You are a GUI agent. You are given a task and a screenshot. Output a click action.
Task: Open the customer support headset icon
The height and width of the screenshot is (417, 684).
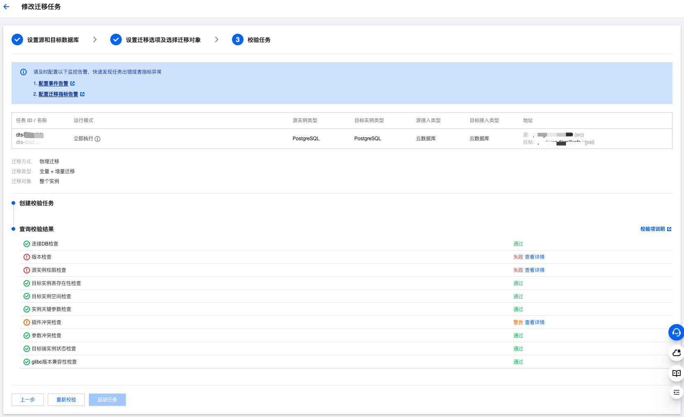676,332
